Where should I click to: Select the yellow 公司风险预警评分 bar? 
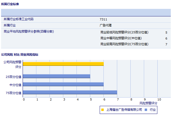pos(63,64)
